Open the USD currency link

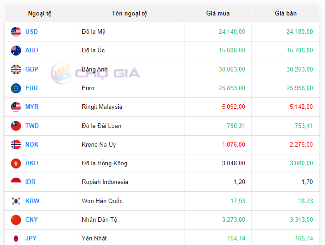[31, 32]
